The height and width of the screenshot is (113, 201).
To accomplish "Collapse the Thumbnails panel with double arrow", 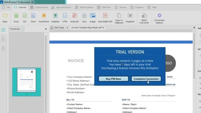I will tap(46, 29).
